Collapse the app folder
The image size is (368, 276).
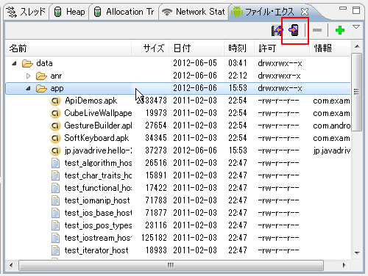[x=28, y=88]
